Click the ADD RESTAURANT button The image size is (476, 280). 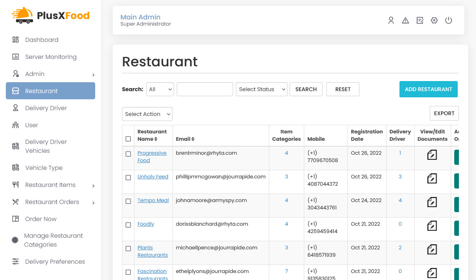pos(429,89)
